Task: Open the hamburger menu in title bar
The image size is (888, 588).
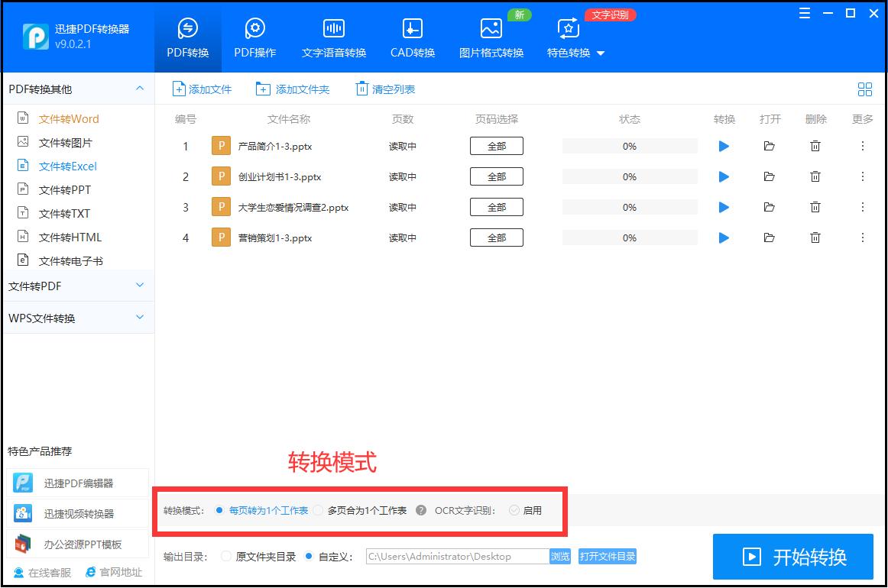Action: [804, 13]
